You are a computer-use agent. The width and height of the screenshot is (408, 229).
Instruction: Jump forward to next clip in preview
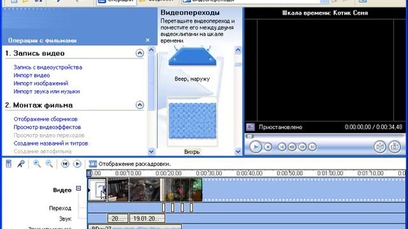click(312, 147)
